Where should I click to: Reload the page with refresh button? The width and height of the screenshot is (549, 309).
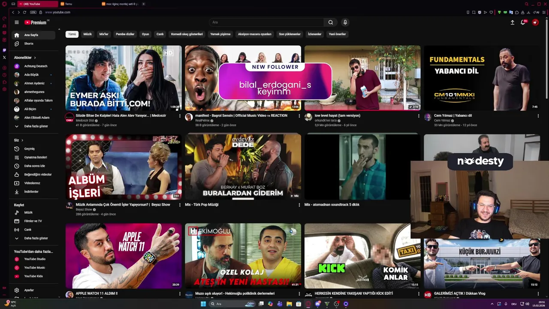click(24, 12)
